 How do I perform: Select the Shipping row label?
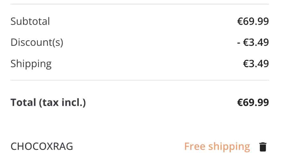coord(31,64)
